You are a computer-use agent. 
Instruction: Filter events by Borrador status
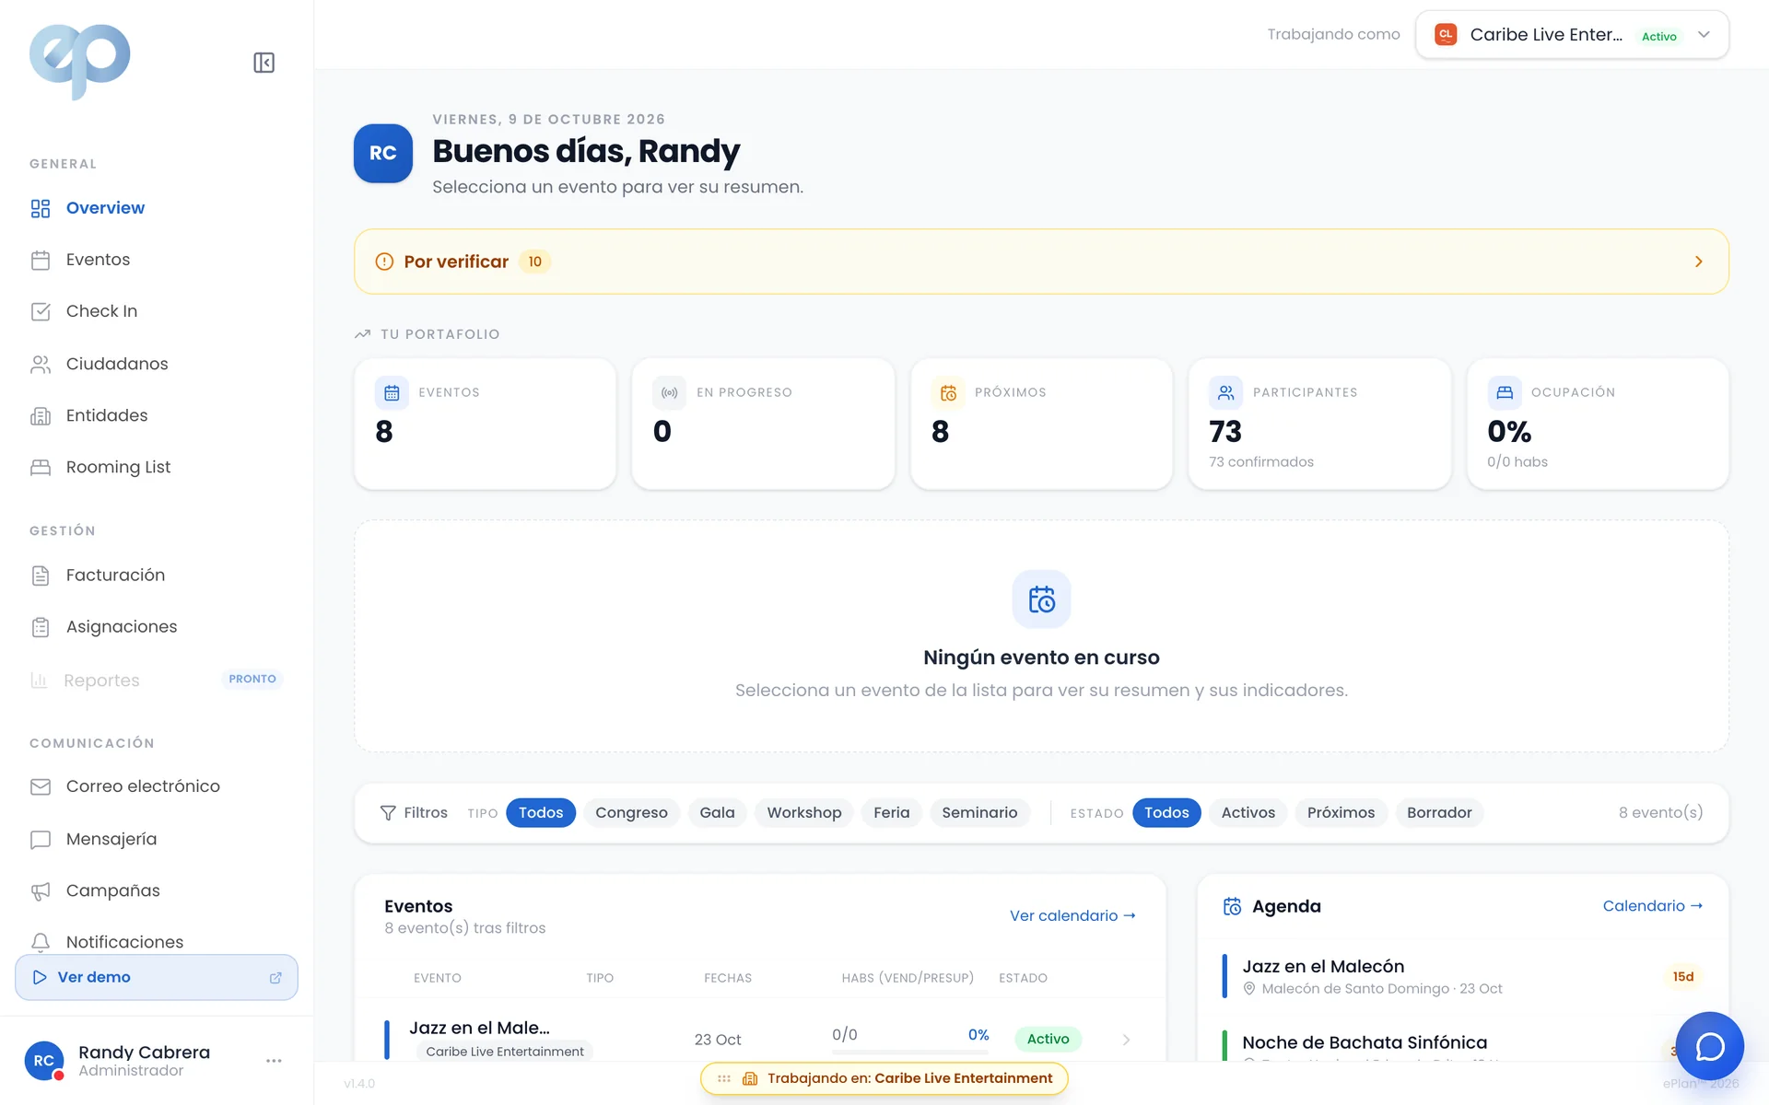[x=1439, y=812]
